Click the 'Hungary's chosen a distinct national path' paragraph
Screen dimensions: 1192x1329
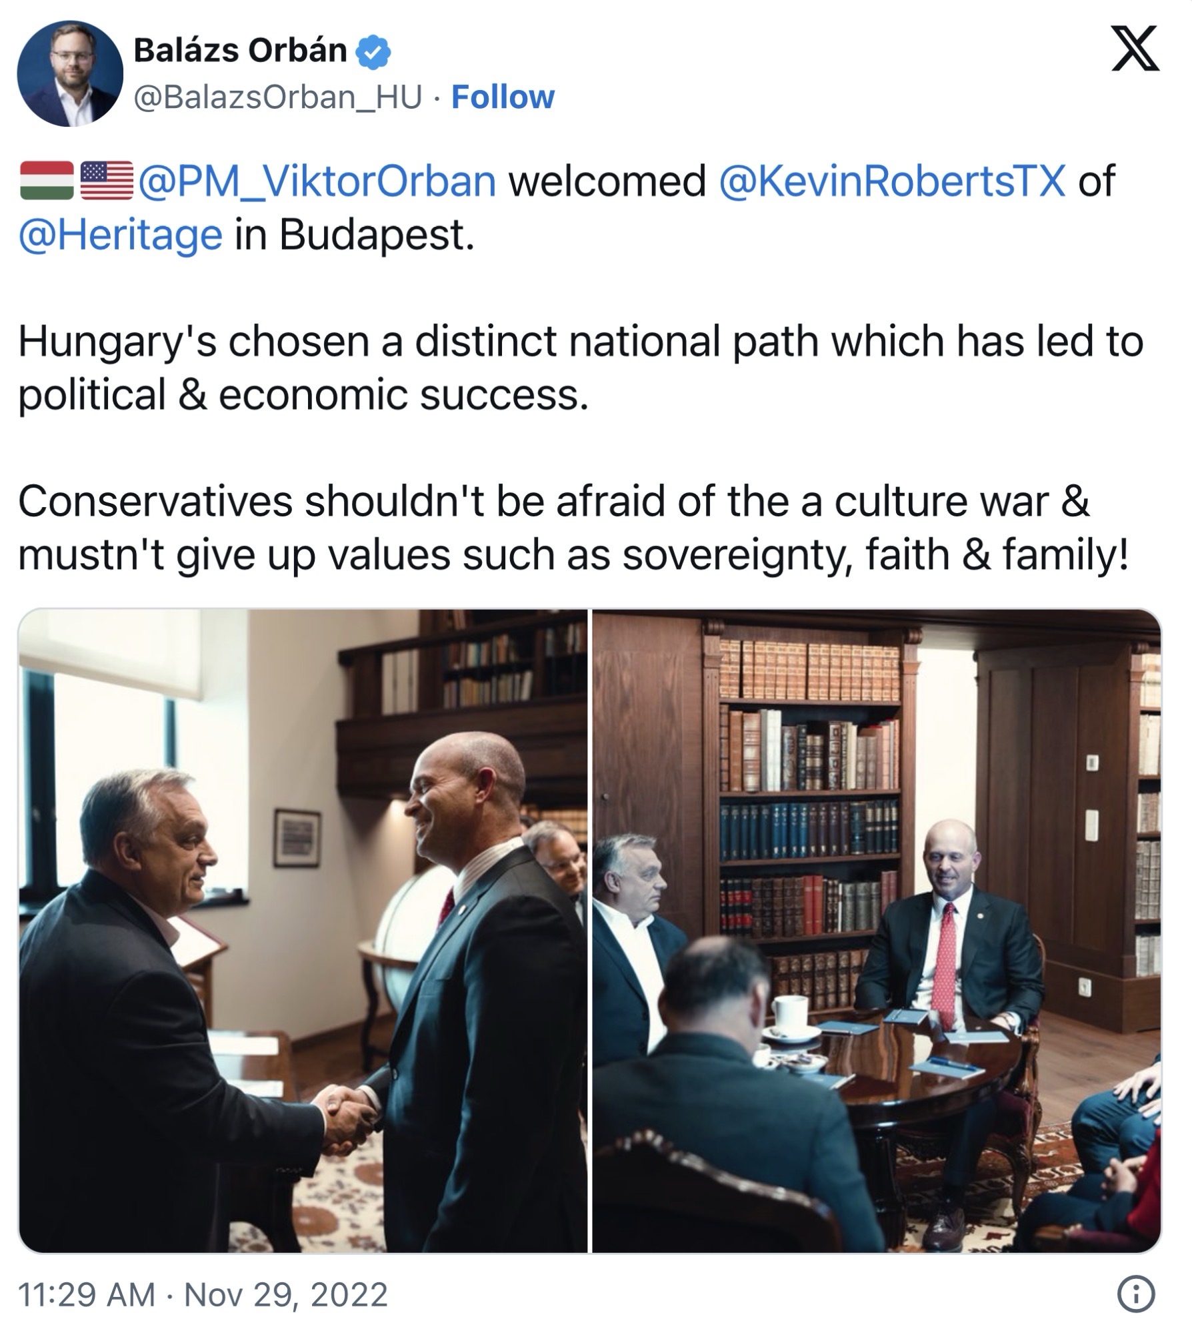click(x=581, y=368)
